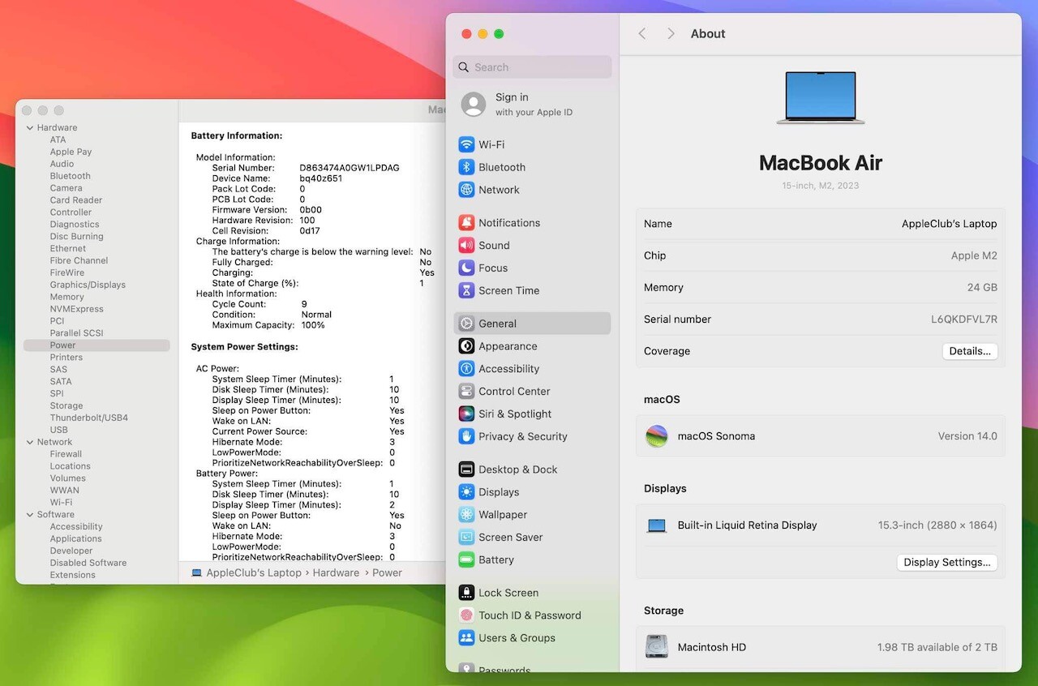Image resolution: width=1038 pixels, height=686 pixels.
Task: Click the Memory 24 GB value
Action: click(981, 288)
